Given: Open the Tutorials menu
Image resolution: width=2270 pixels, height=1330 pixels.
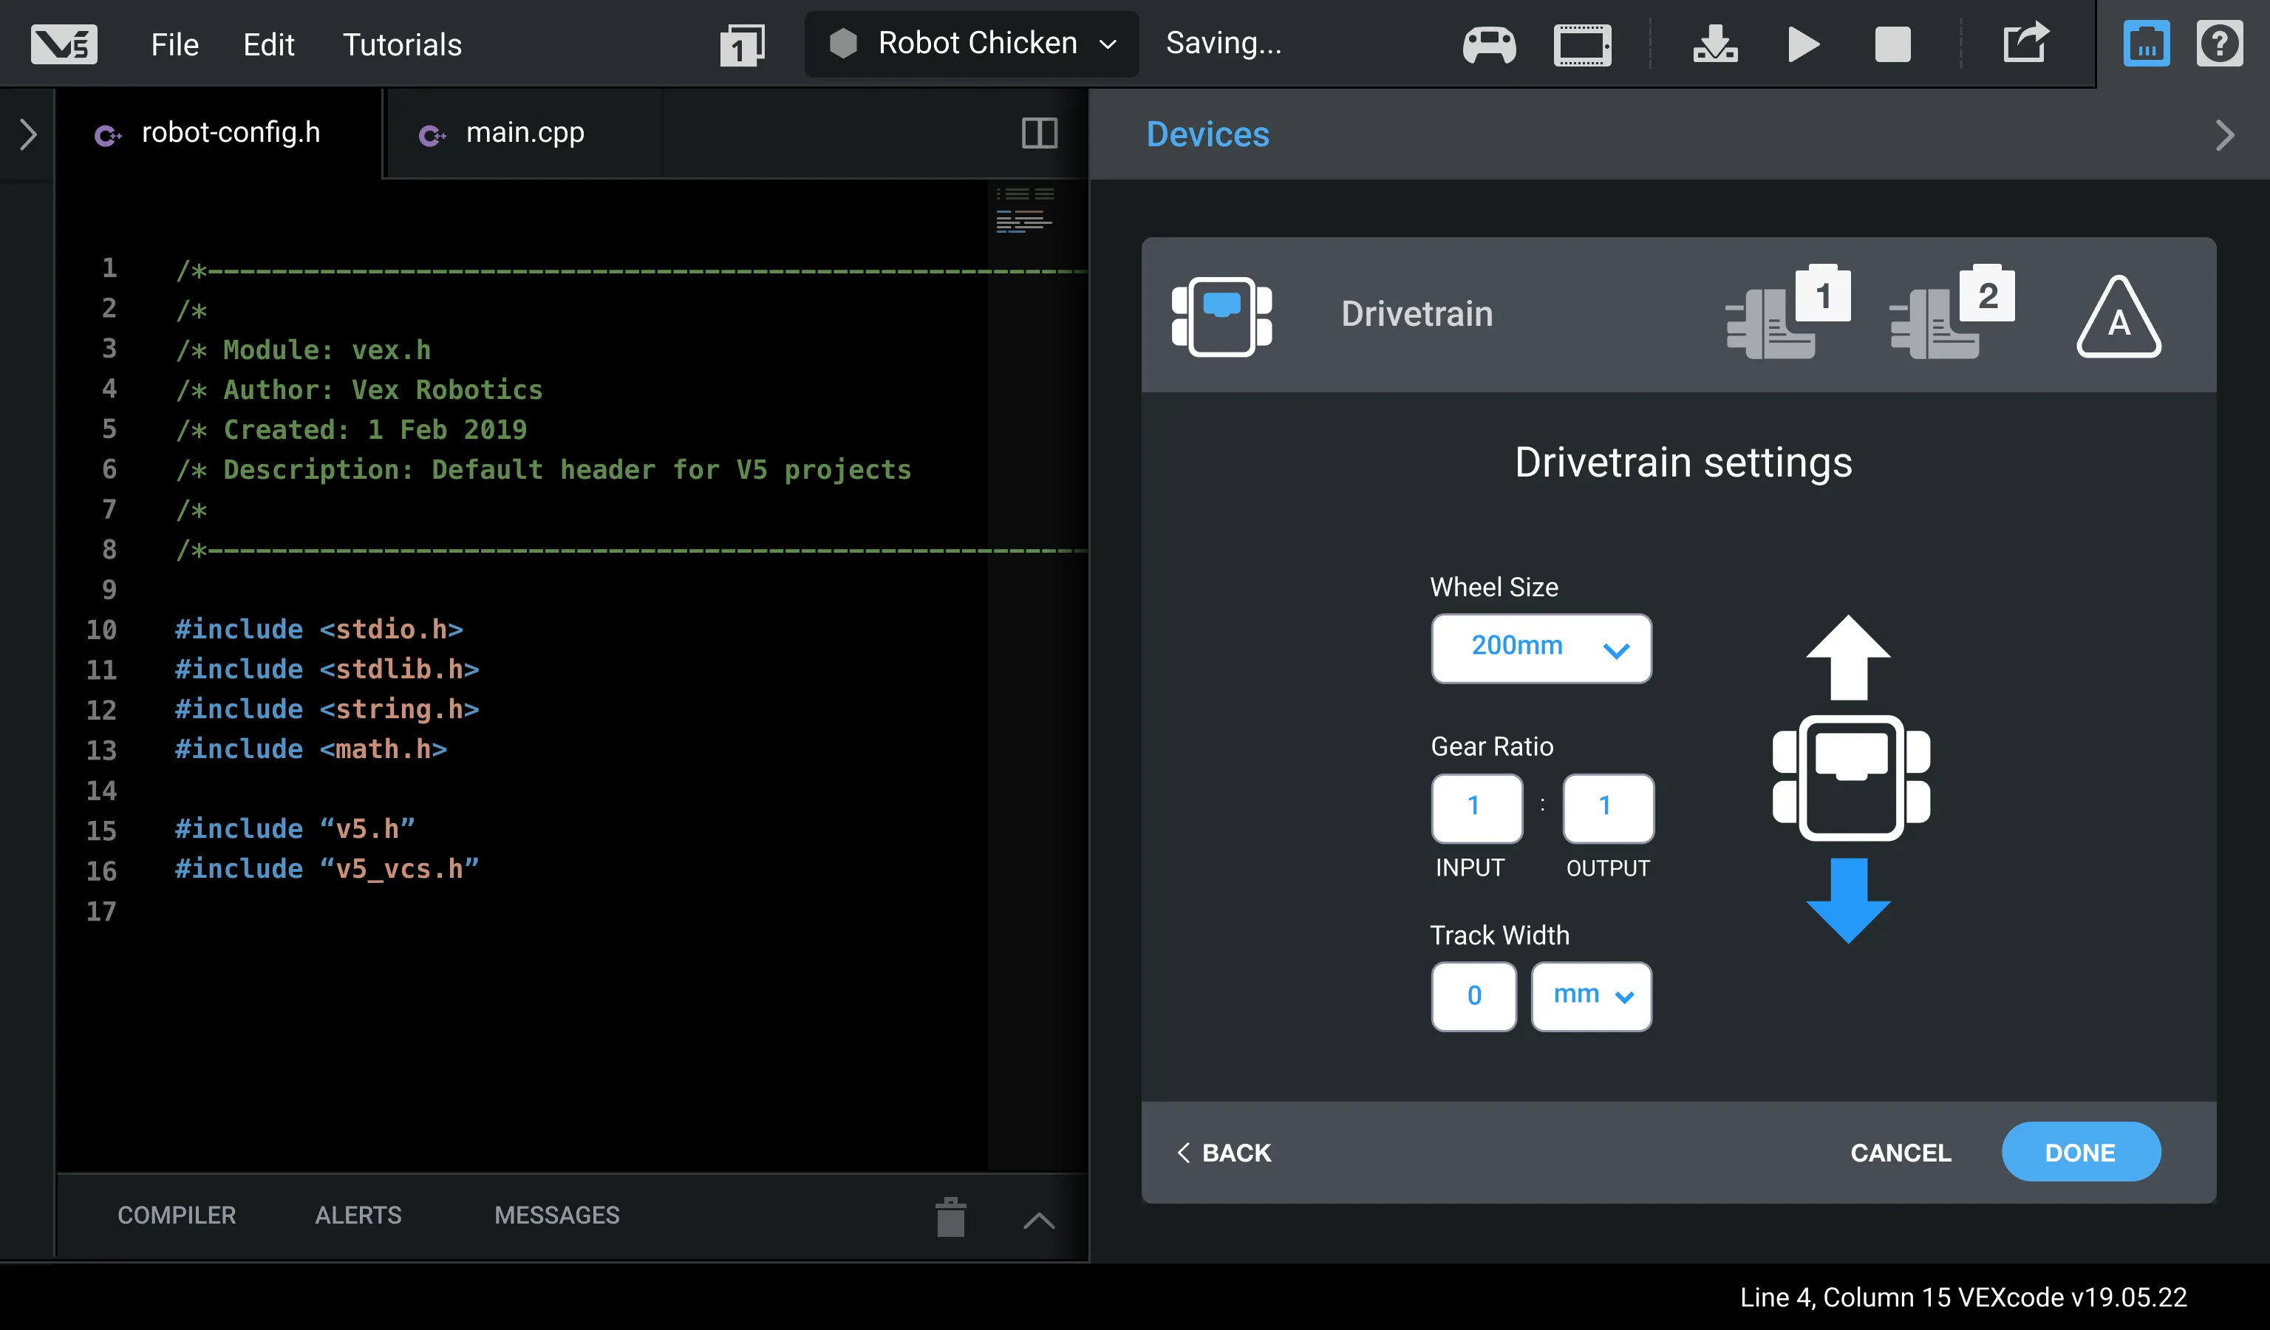Looking at the screenshot, I should click(x=402, y=44).
